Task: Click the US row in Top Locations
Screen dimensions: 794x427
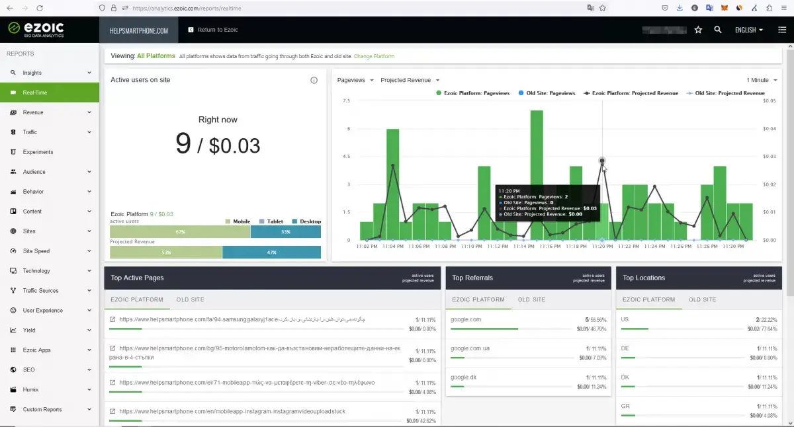Action: [699, 323]
